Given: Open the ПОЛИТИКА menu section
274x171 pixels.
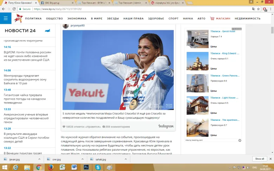Looking at the screenshot, I should click(x=33, y=19).
